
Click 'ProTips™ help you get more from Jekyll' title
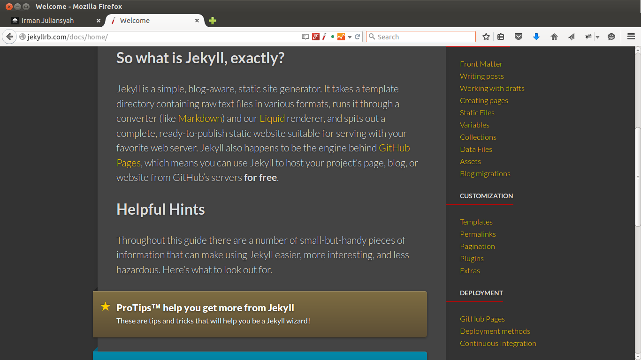205,307
